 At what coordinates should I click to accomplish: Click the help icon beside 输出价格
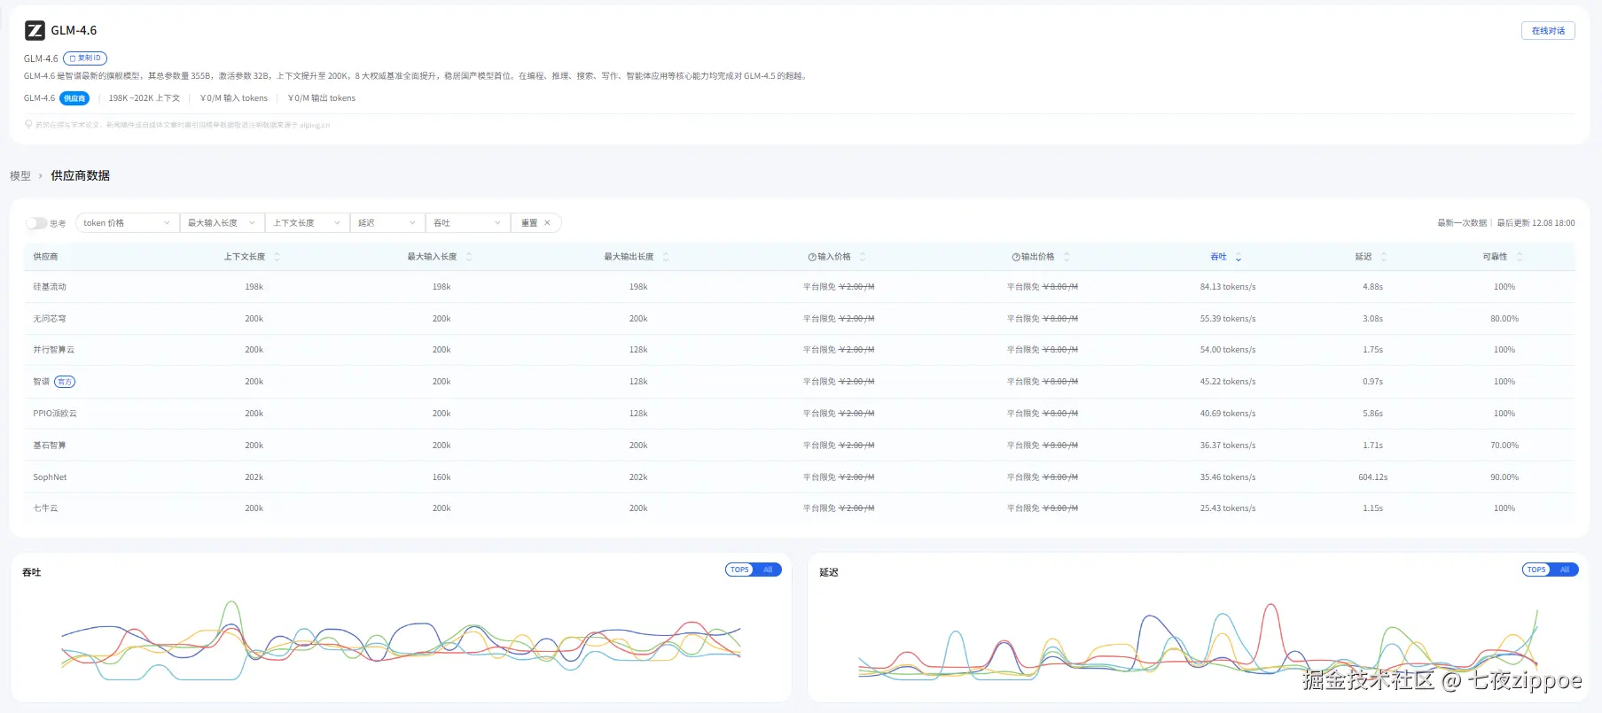click(x=1016, y=257)
